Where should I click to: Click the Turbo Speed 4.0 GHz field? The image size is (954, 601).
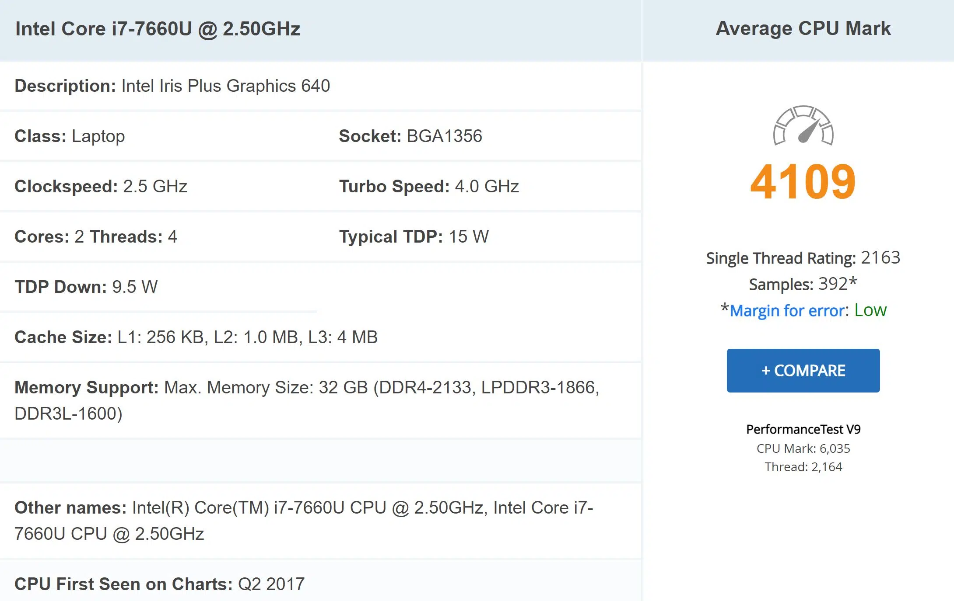[x=429, y=186]
